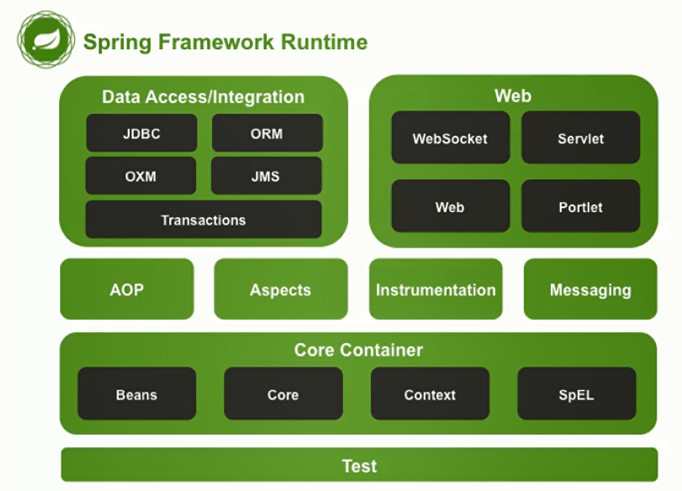The width and height of the screenshot is (682, 491).
Task: Select the Test bar
Action: [x=359, y=465]
